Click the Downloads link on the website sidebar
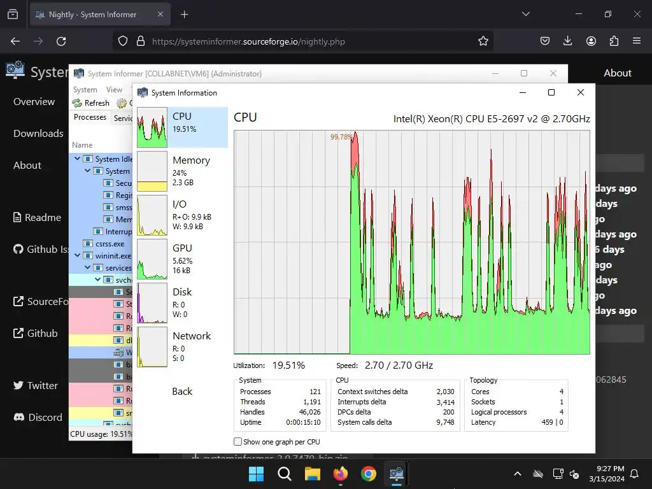The height and width of the screenshot is (489, 652). [38, 134]
